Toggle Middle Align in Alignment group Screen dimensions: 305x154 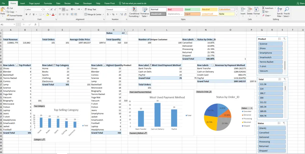[x=63, y=9]
